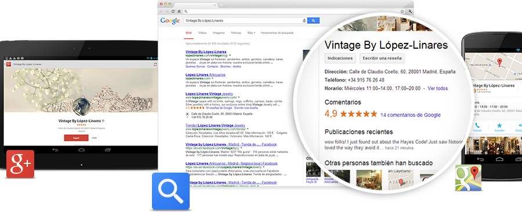Click the phone number +34 915 76 26 48
The height and width of the screenshot is (212, 522).
coord(365,80)
